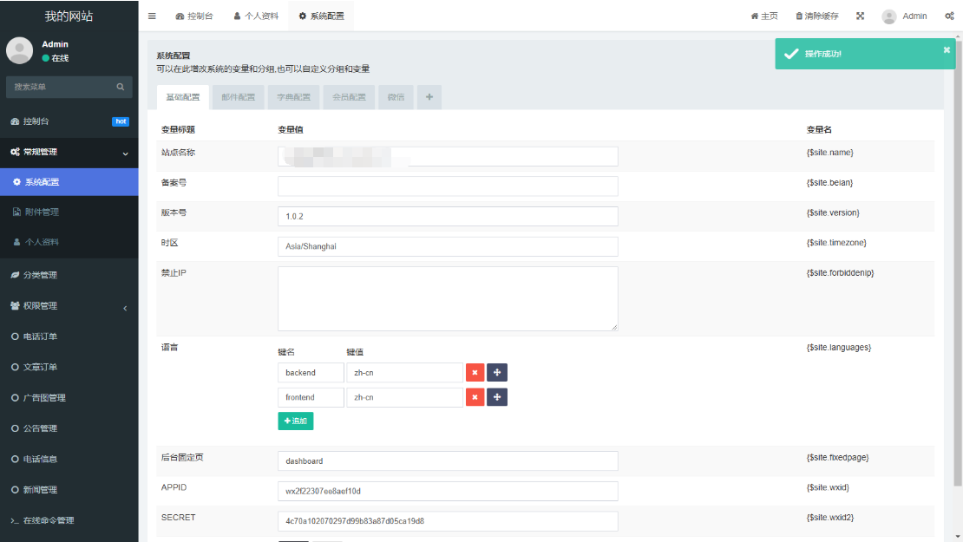Click 清除缓存 in the top bar
The width and height of the screenshot is (963, 542).
[x=816, y=16]
